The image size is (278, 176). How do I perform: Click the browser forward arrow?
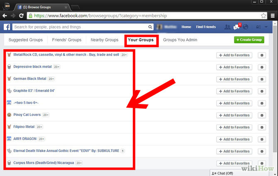click(x=13, y=16)
